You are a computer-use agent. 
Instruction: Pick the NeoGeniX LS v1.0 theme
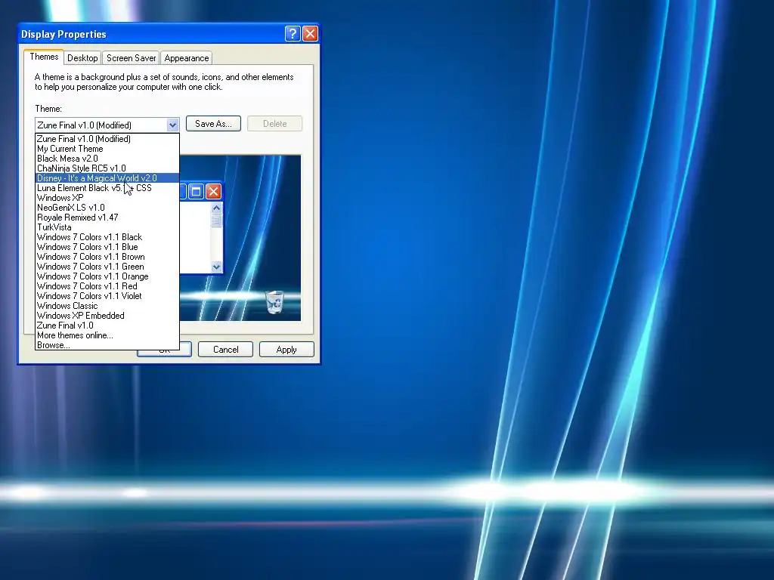pos(107,208)
